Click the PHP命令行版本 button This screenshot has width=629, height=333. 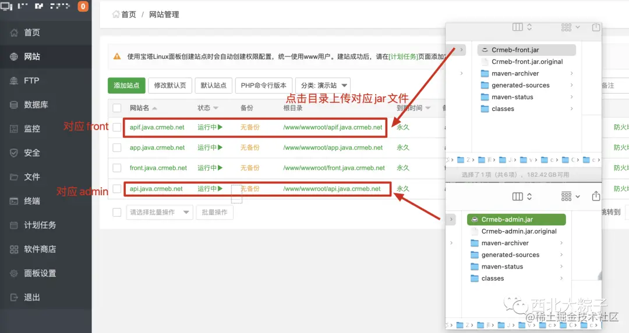(x=264, y=85)
